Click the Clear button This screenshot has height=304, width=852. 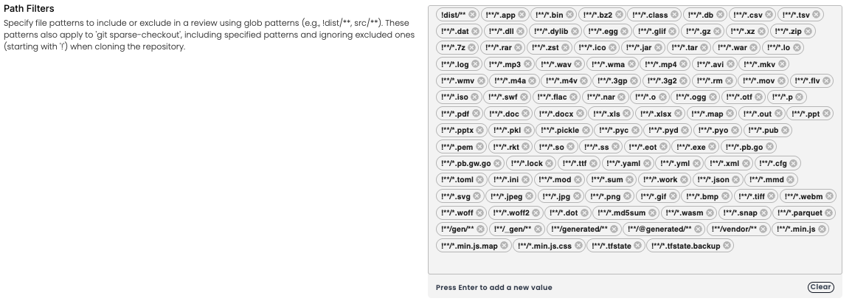(x=820, y=287)
